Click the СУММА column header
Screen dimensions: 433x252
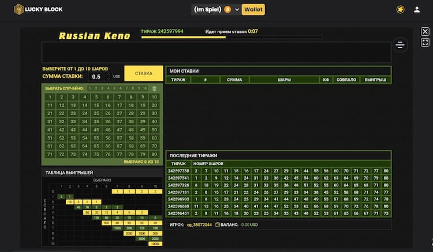click(234, 80)
